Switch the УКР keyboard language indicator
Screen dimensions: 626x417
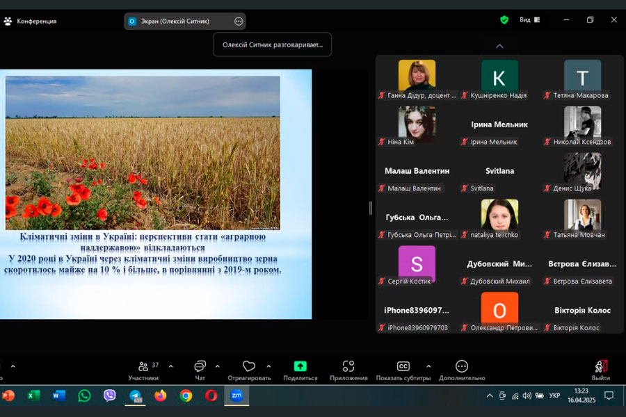[554, 395]
